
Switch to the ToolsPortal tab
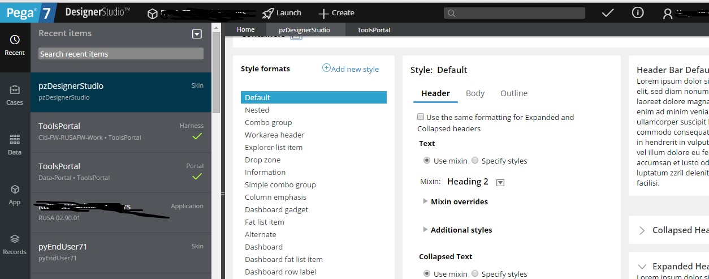[x=374, y=29]
